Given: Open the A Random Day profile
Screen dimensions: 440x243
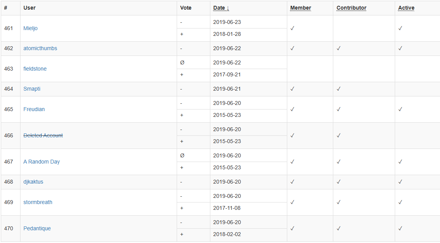Looking at the screenshot, I should [41, 162].
